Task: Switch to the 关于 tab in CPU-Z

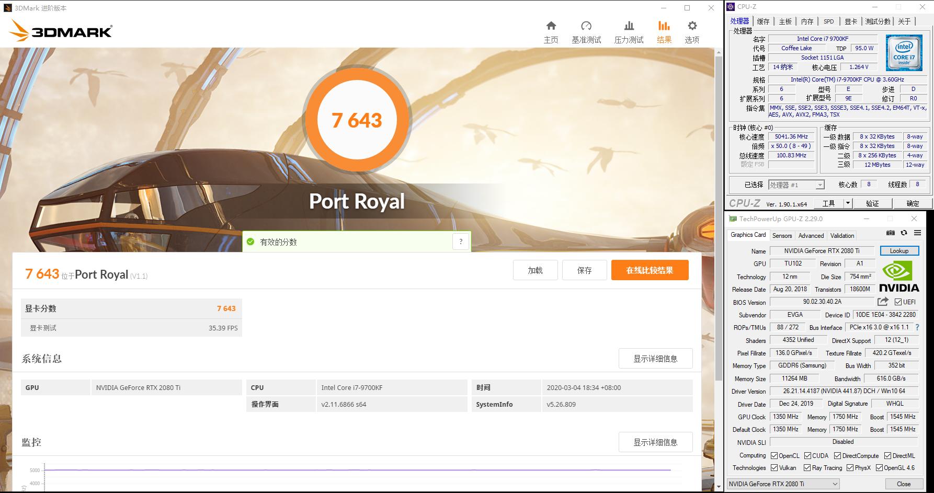Action: (904, 21)
